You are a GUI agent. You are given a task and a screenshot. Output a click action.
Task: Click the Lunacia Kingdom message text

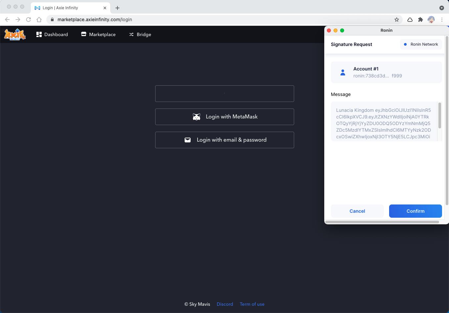383,123
